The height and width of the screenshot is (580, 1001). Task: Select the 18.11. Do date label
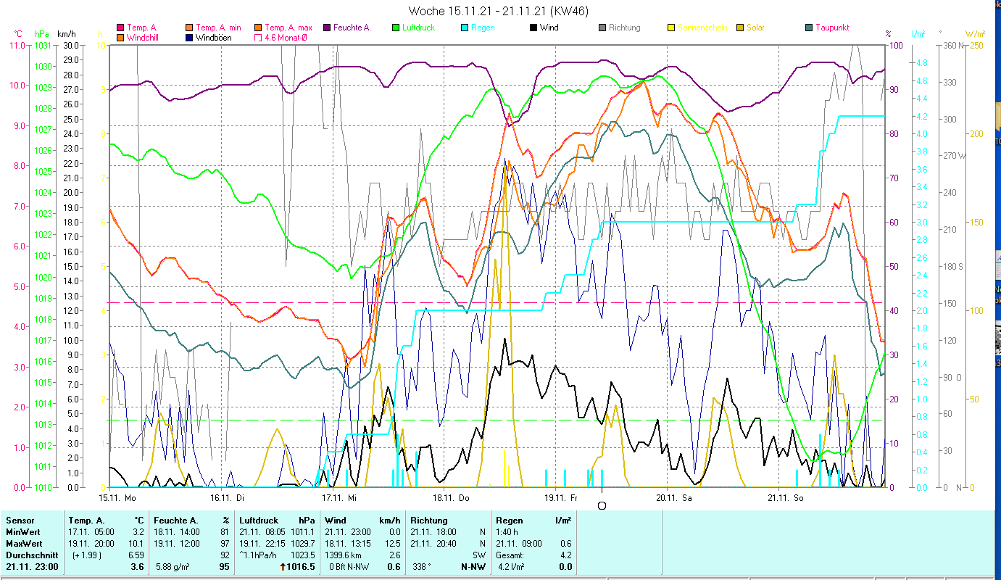tap(451, 497)
